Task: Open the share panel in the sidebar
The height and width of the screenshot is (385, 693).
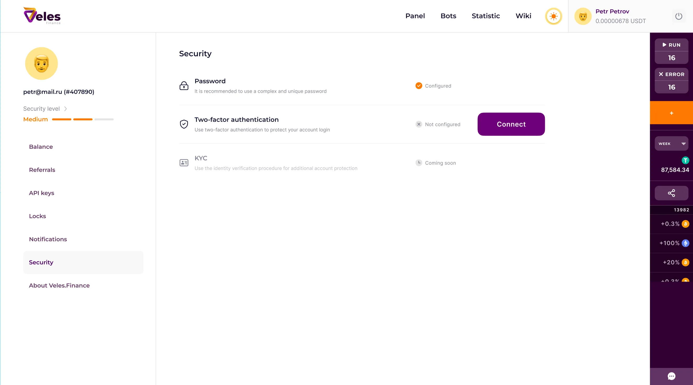Action: pyautogui.click(x=671, y=193)
